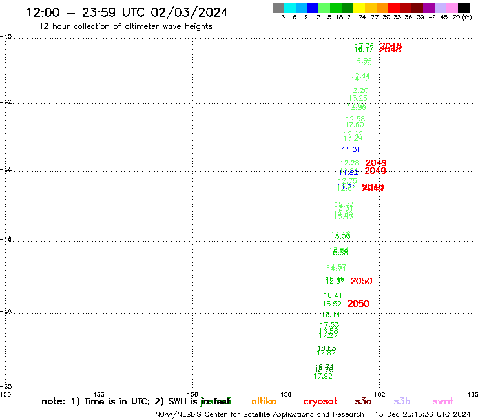The width and height of the screenshot is (478, 420).
Task: Click the 'note: 1) Time is in UTC' text
Action: [96, 401]
